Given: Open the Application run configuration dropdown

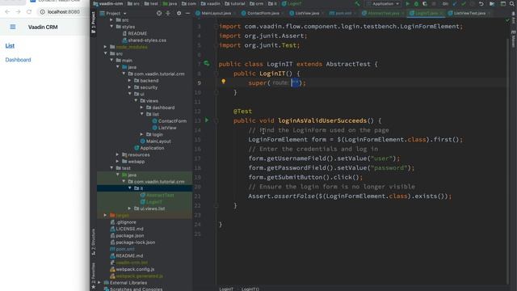Looking at the screenshot, I should coord(383,3).
